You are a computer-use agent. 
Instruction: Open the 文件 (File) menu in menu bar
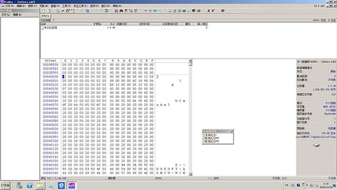pos(9,6)
